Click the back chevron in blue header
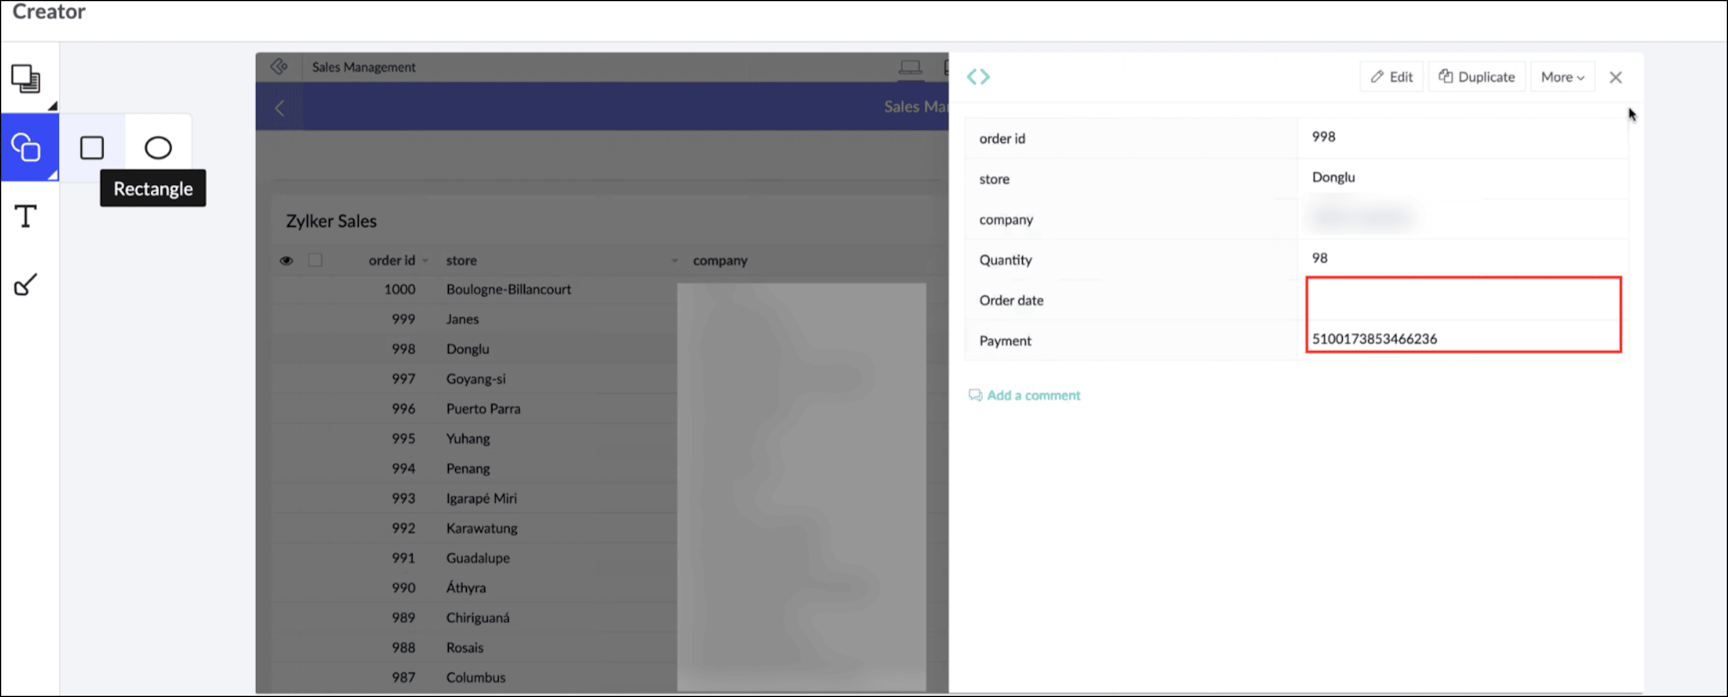This screenshot has width=1728, height=697. pos(280,108)
